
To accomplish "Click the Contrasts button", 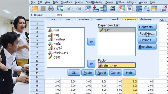I will (147, 27).
